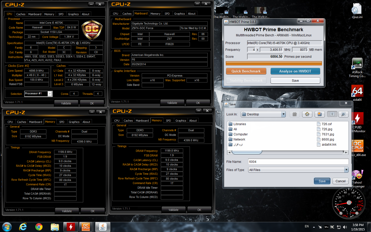
Task: Click the CPU gauge desktop gadget
Action: coord(349,203)
